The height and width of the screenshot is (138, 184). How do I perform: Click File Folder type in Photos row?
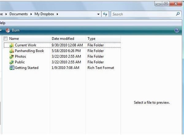(96, 56)
